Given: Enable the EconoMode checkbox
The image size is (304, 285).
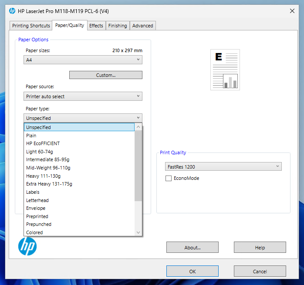Looking at the screenshot, I should [169, 178].
